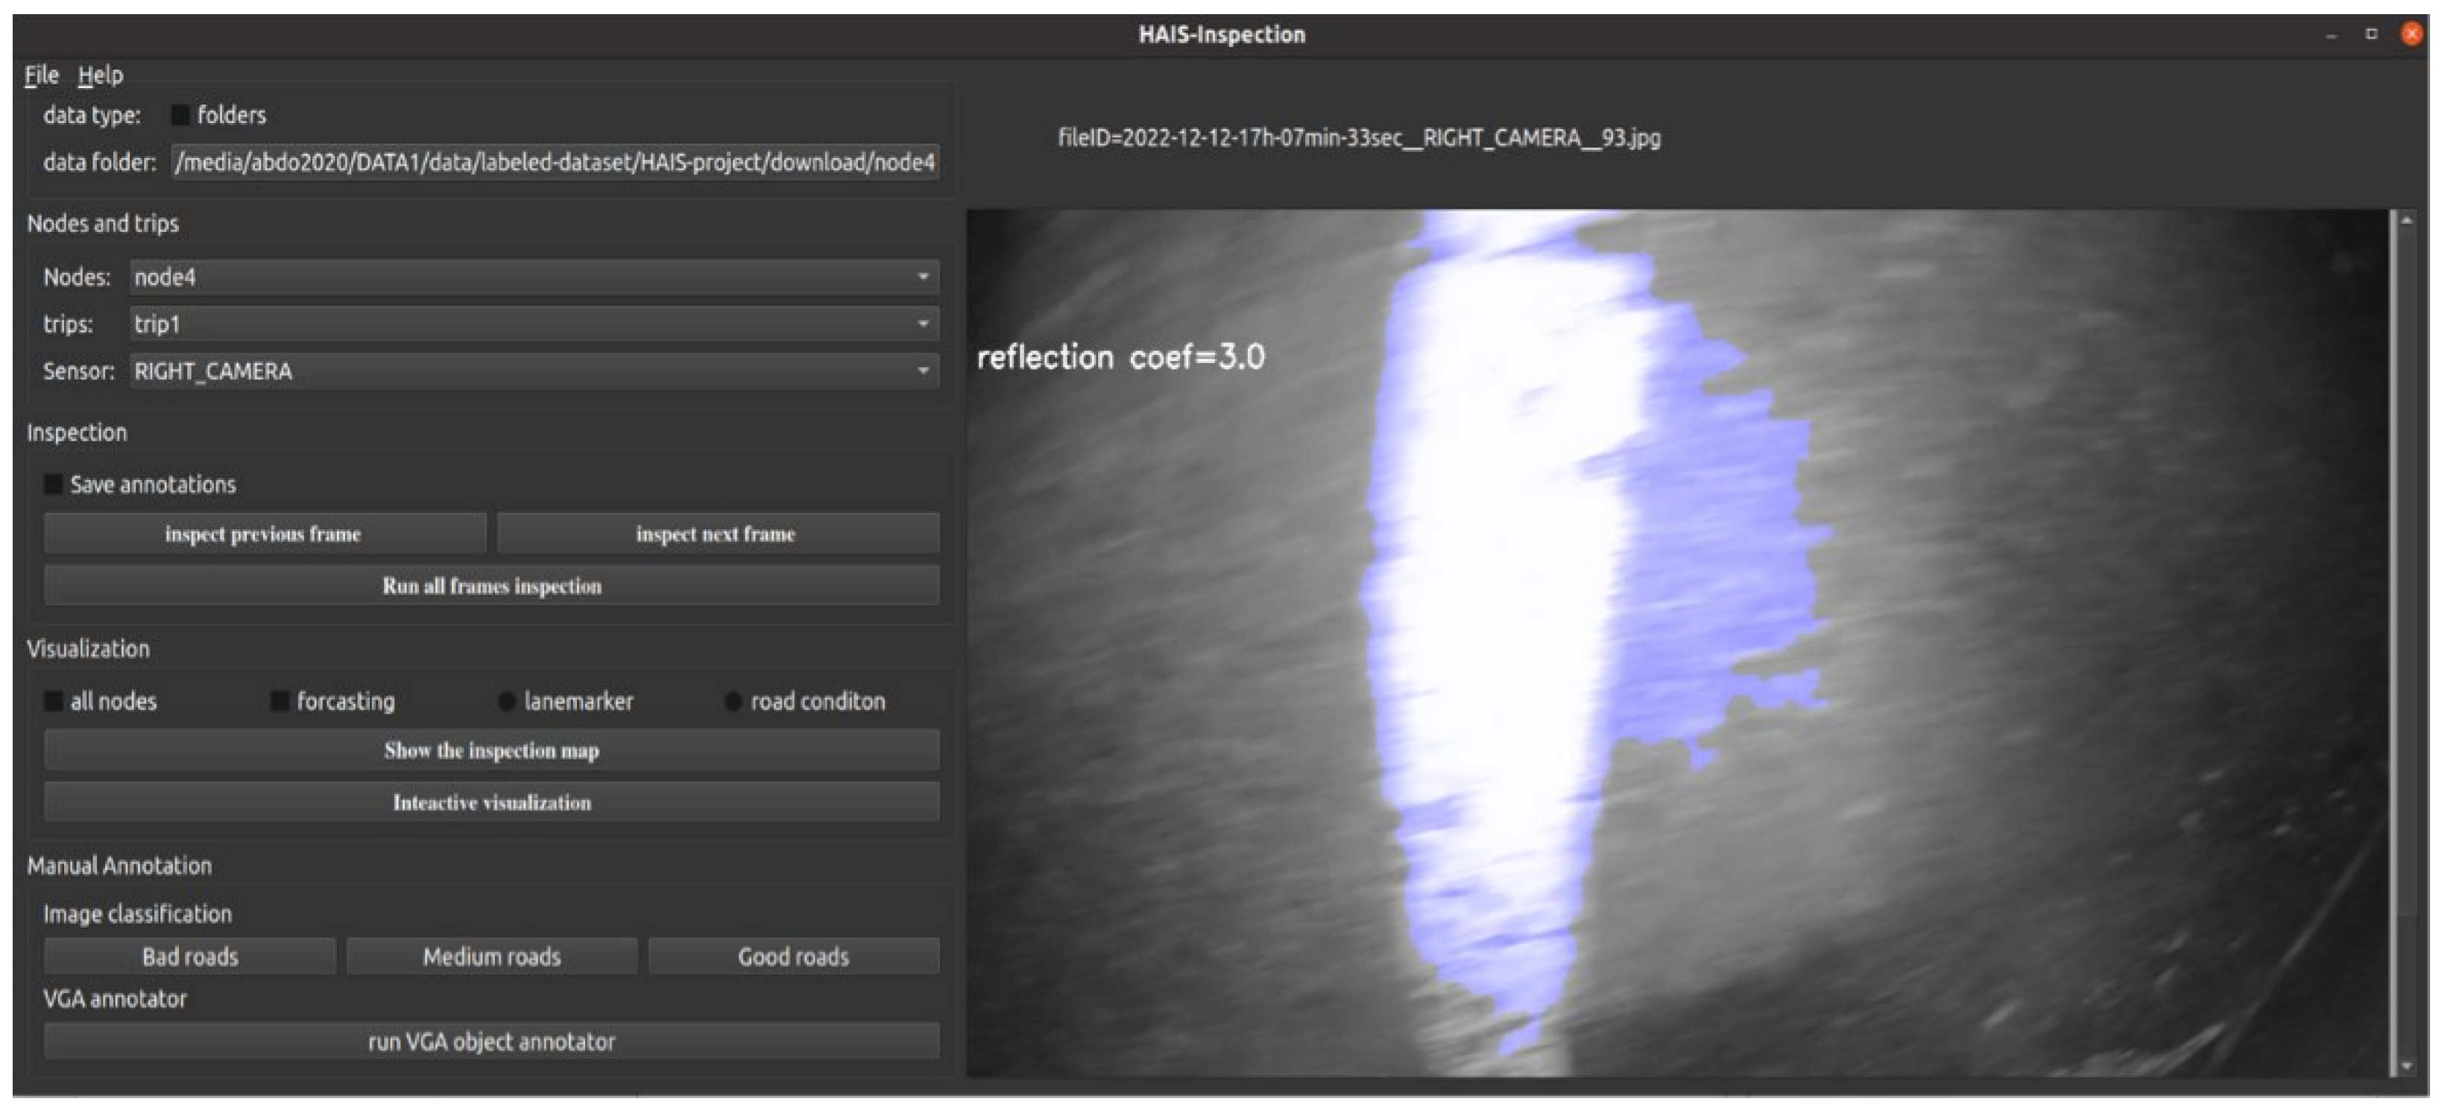Open the trips dropdown showing trip1
The image size is (2442, 1113).
point(534,324)
